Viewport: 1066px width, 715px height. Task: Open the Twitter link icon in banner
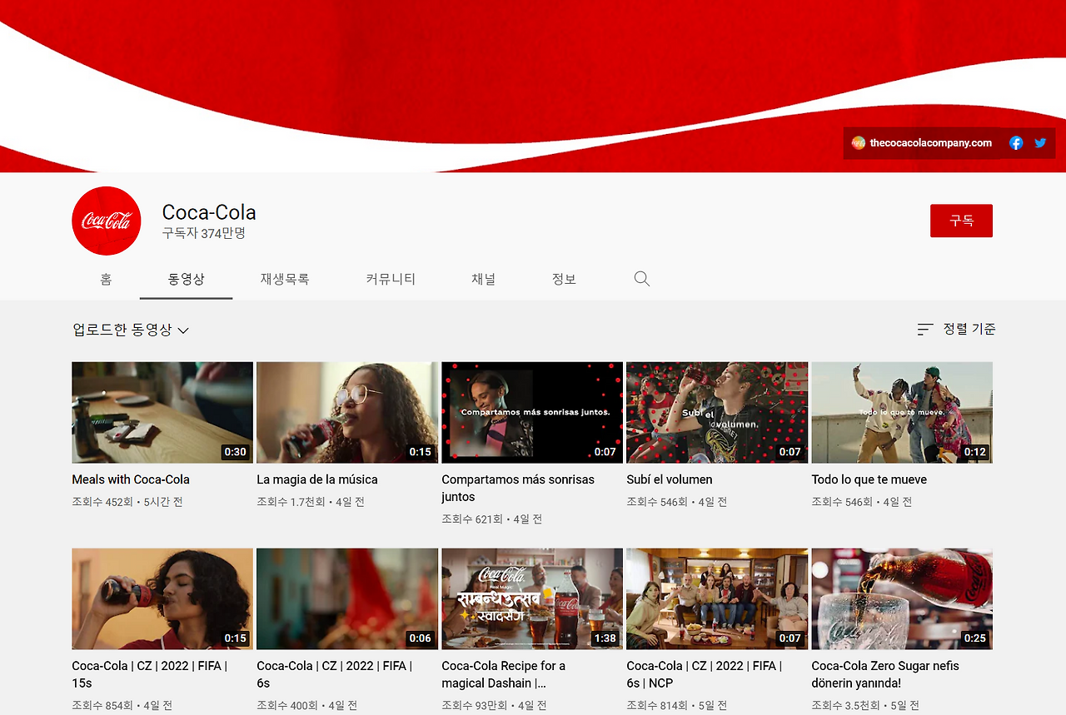[x=1040, y=142]
